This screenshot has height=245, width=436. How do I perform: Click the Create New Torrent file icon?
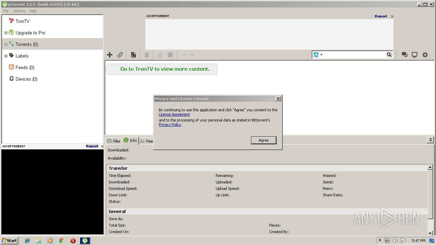pos(134,55)
